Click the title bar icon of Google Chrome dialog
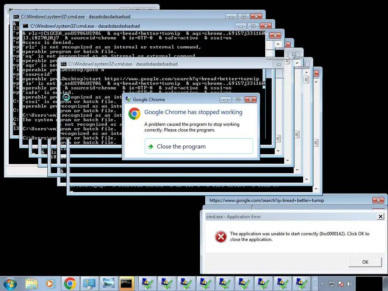This screenshot has height=291, width=388. click(x=128, y=100)
